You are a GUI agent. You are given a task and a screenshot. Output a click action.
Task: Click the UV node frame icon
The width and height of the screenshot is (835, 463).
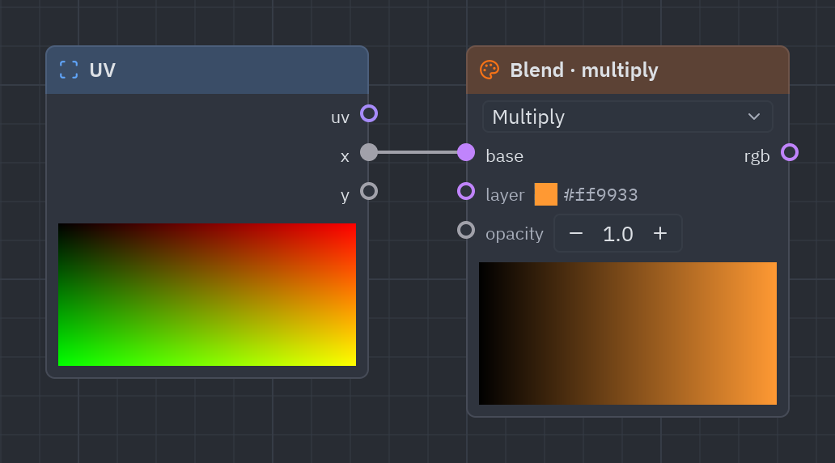pos(69,70)
